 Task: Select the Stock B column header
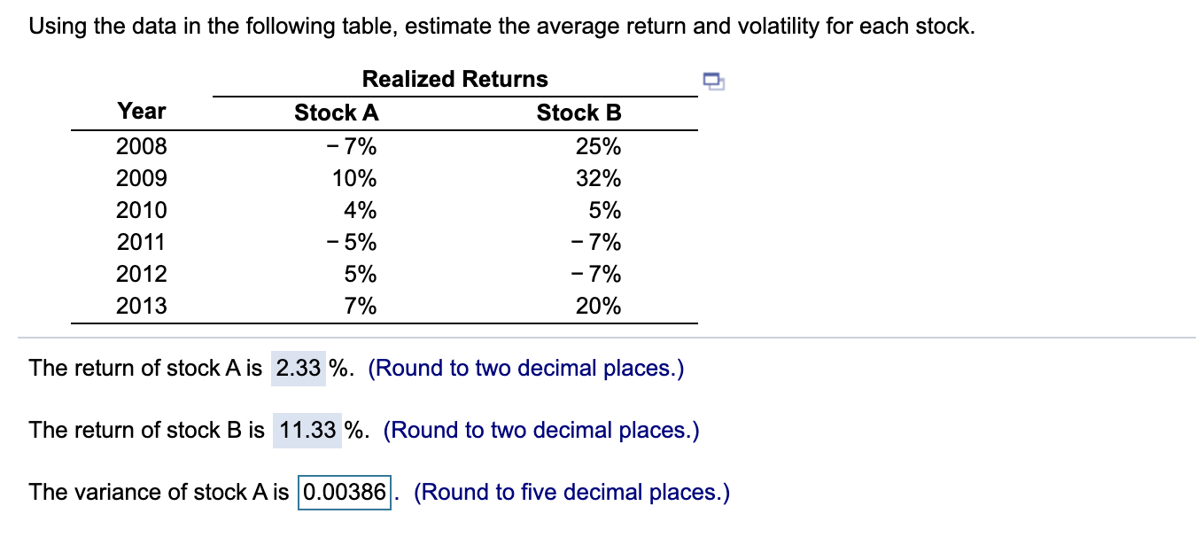coord(579,113)
